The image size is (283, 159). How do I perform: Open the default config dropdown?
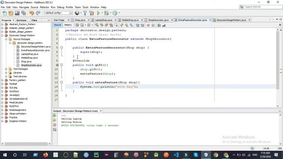[x=58, y=13]
